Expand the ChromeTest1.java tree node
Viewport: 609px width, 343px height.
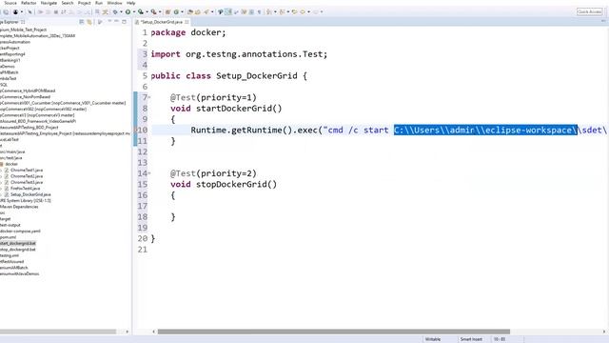pos(1,171)
